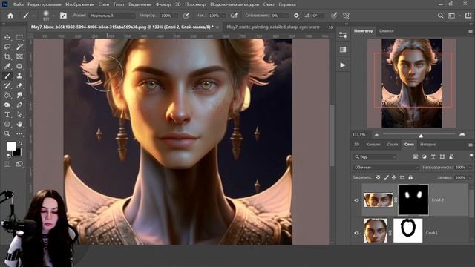Toggle the layer filter switch
This screenshot has width=475, height=267.
pyautogui.click(x=471, y=156)
